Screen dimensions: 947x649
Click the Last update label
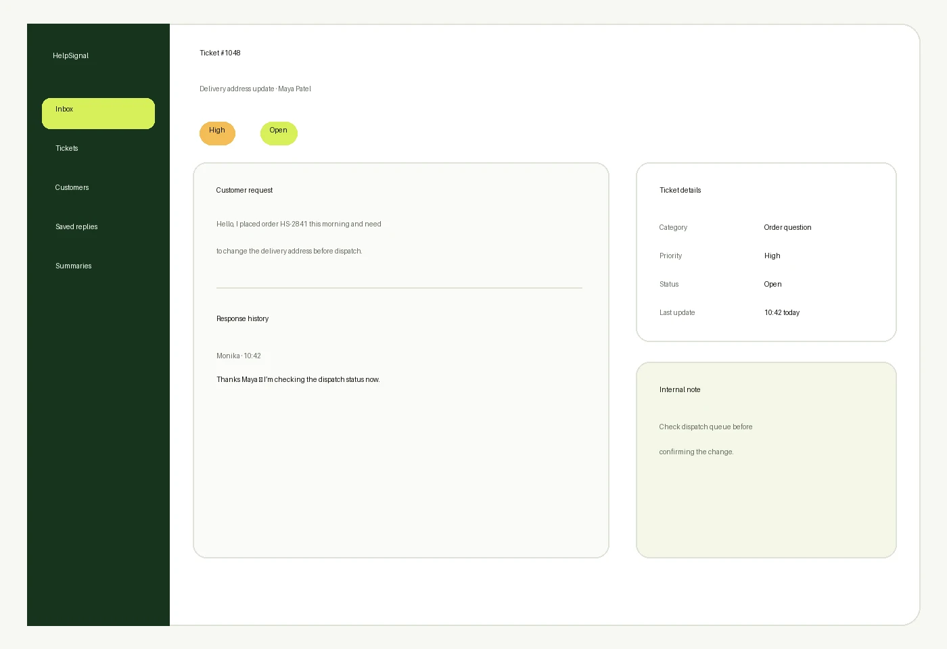click(x=677, y=312)
